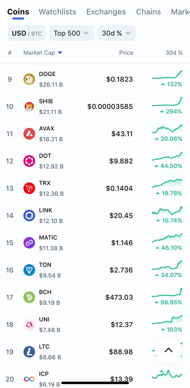Switch to the Exchanges tab
The height and width of the screenshot is (388, 190).
click(106, 12)
